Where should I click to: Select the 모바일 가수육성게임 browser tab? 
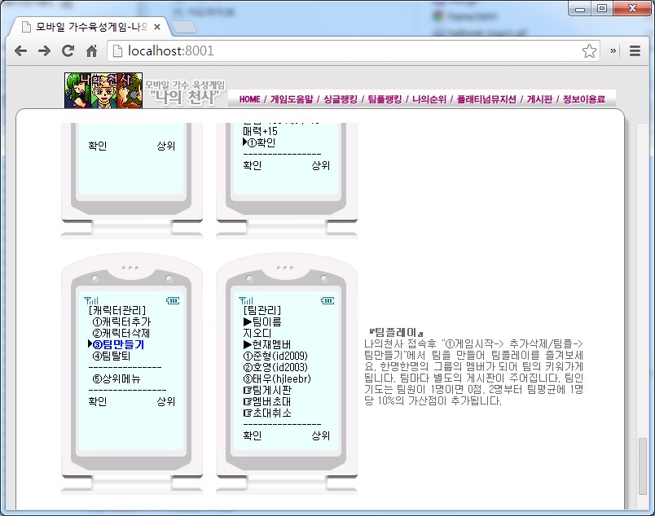click(86, 26)
